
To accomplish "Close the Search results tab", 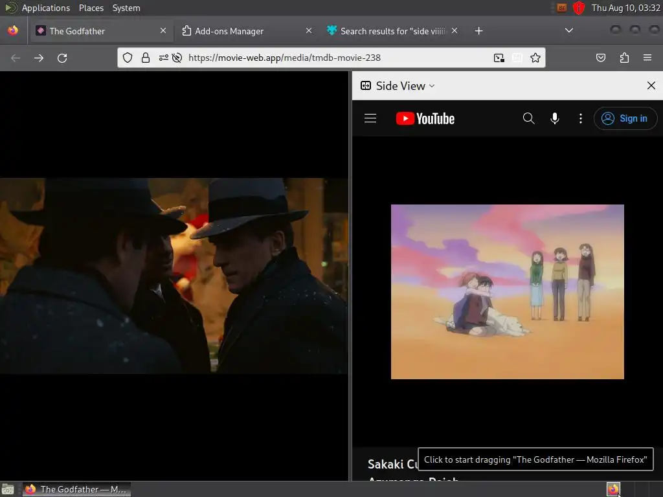I will pyautogui.click(x=454, y=31).
